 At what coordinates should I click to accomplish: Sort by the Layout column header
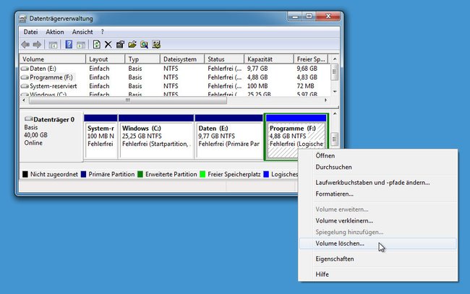(x=106, y=59)
